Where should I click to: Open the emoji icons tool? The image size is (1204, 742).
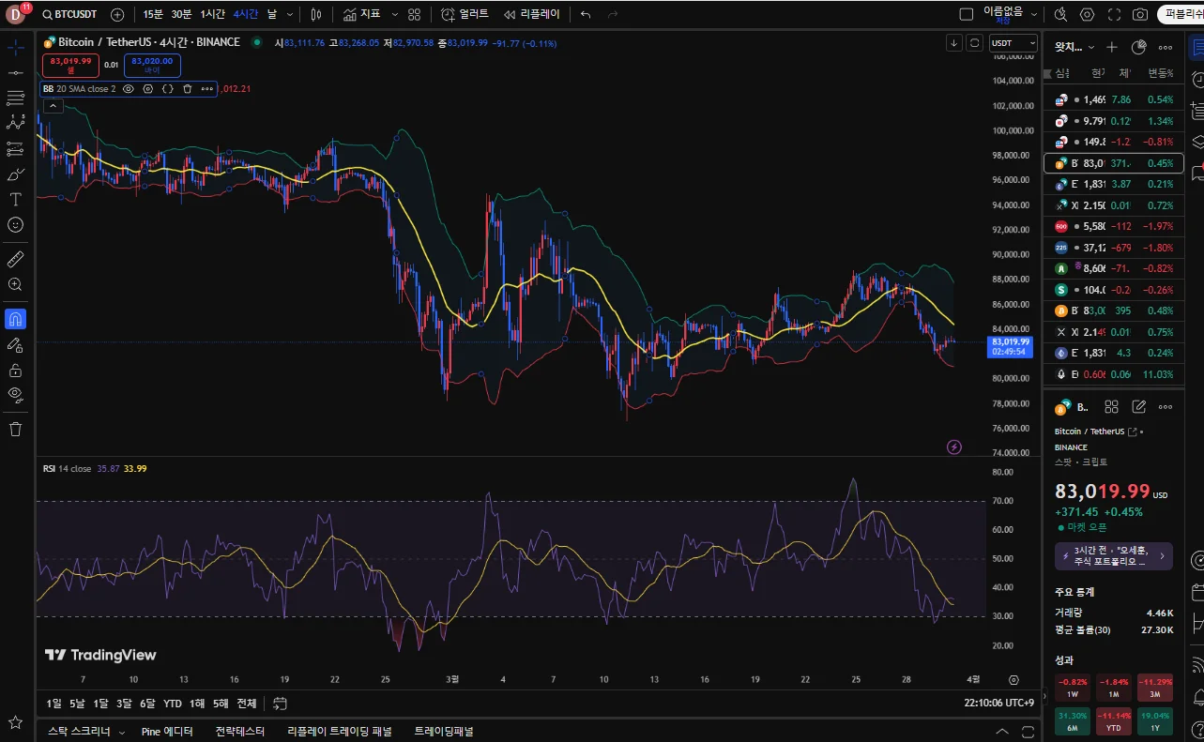pyautogui.click(x=16, y=224)
